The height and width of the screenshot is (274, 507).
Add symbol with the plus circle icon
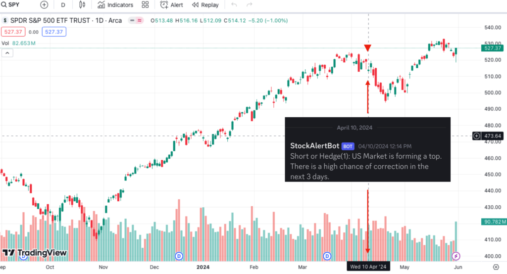[44, 5]
